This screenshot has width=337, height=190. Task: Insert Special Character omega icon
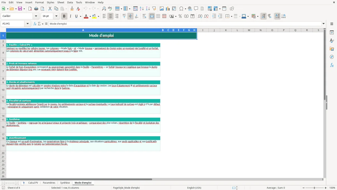(181, 9)
